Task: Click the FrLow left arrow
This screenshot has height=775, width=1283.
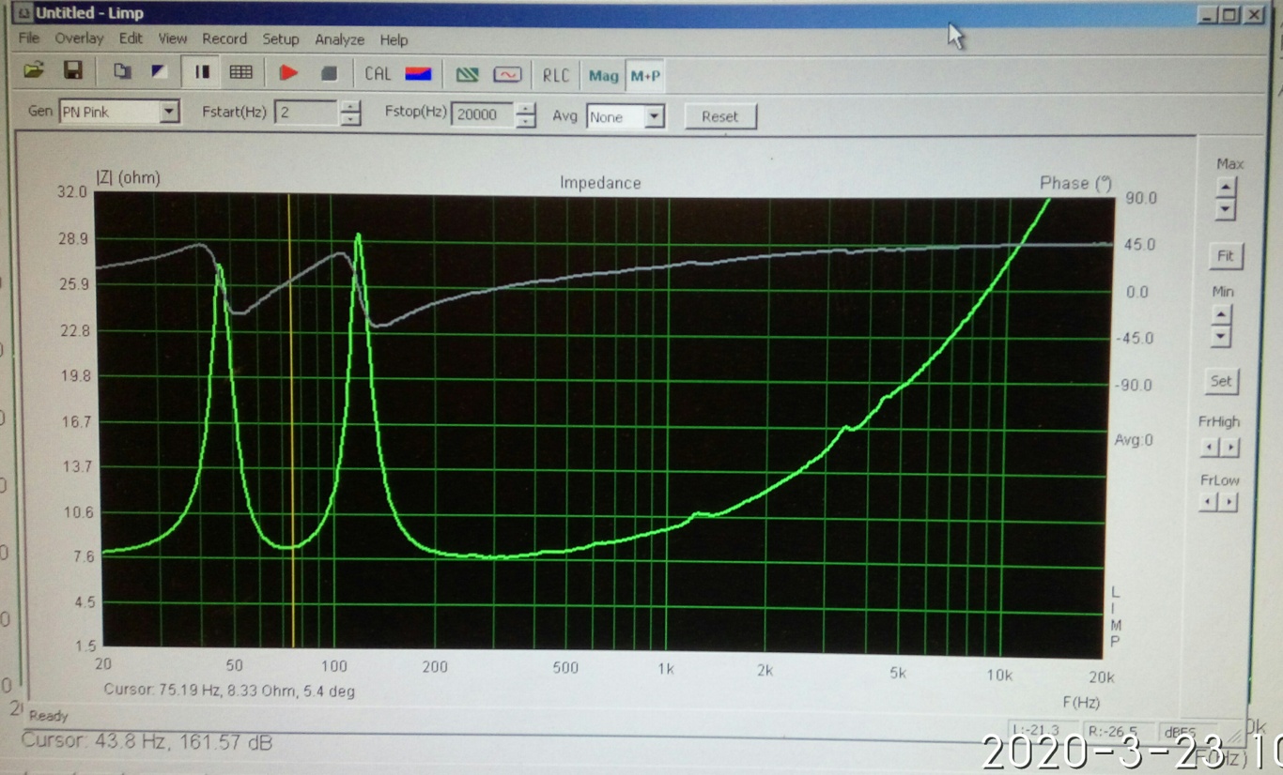Action: [1210, 503]
